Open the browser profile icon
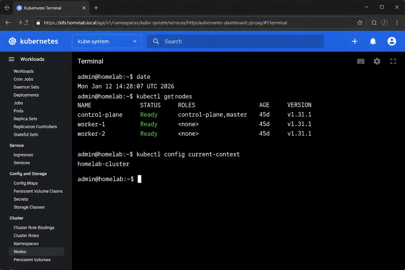The height and width of the screenshot is (270, 405). click(x=385, y=23)
